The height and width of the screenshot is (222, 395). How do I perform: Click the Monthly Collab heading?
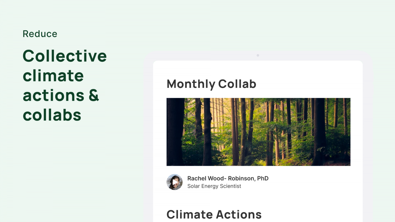pyautogui.click(x=211, y=84)
